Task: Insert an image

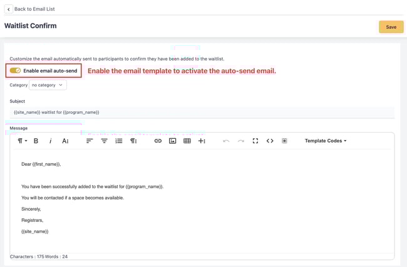Action: 173,141
